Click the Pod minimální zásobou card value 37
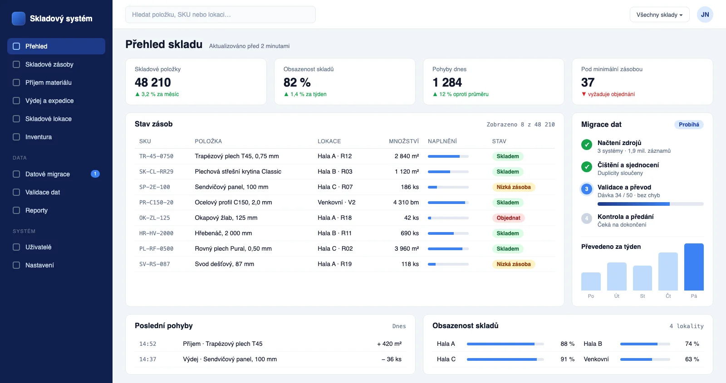 [x=588, y=82]
